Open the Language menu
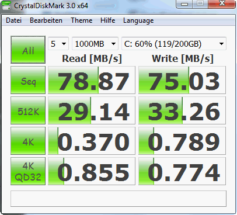Image resolution: width=237 pixels, height=215 pixels. (138, 20)
